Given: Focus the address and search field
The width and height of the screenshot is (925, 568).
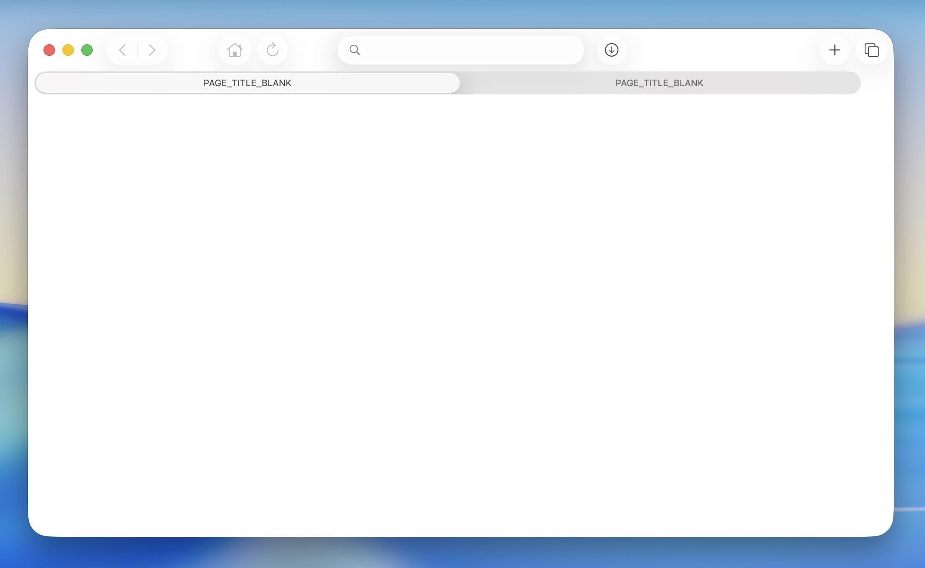Looking at the screenshot, I should [468, 50].
